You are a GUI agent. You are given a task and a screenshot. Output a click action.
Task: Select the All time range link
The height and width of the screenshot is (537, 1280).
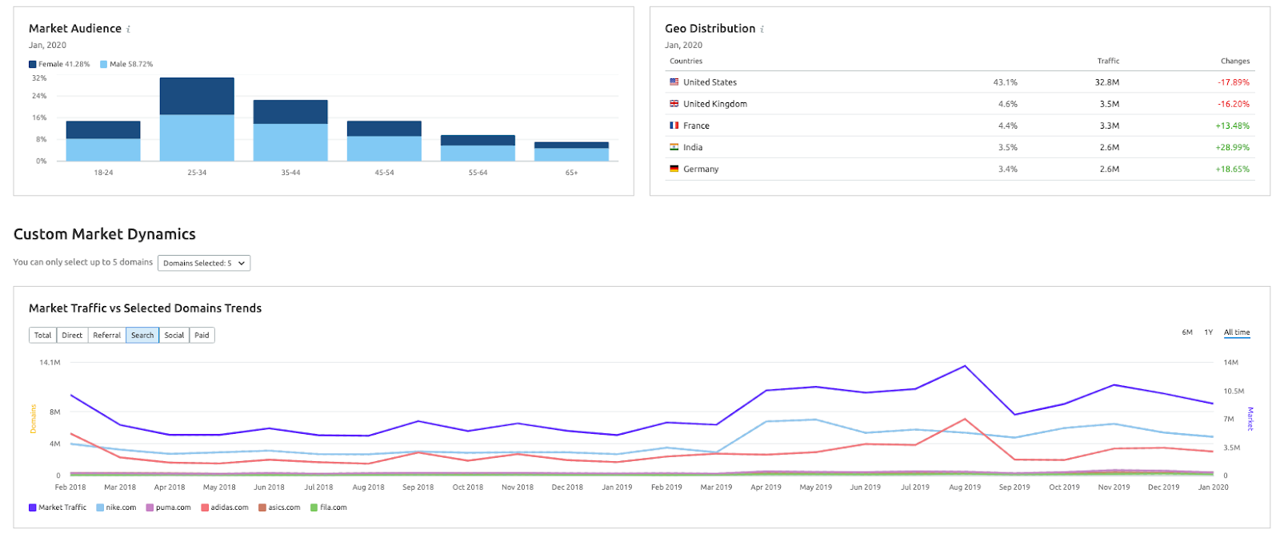[x=1237, y=332]
